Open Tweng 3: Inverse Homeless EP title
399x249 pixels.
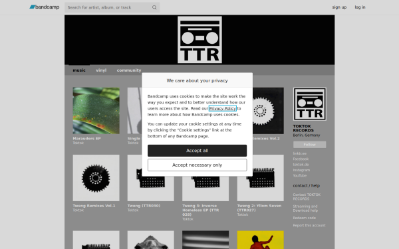tap(201, 210)
